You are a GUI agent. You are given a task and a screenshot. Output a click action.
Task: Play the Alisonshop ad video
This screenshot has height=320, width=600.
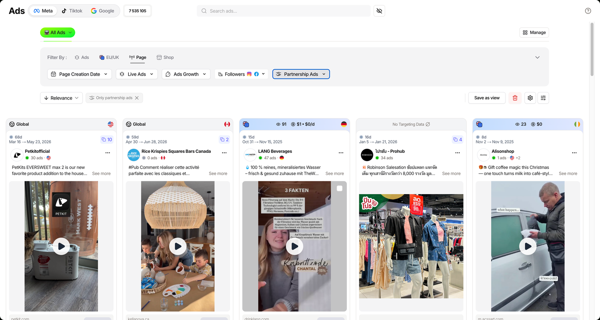[528, 247]
